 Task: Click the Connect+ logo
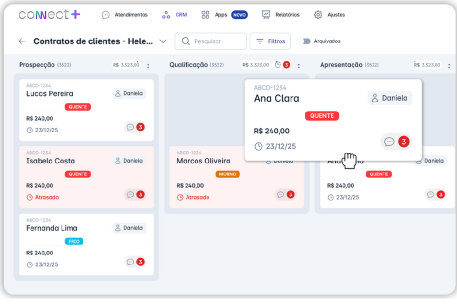pos(49,15)
